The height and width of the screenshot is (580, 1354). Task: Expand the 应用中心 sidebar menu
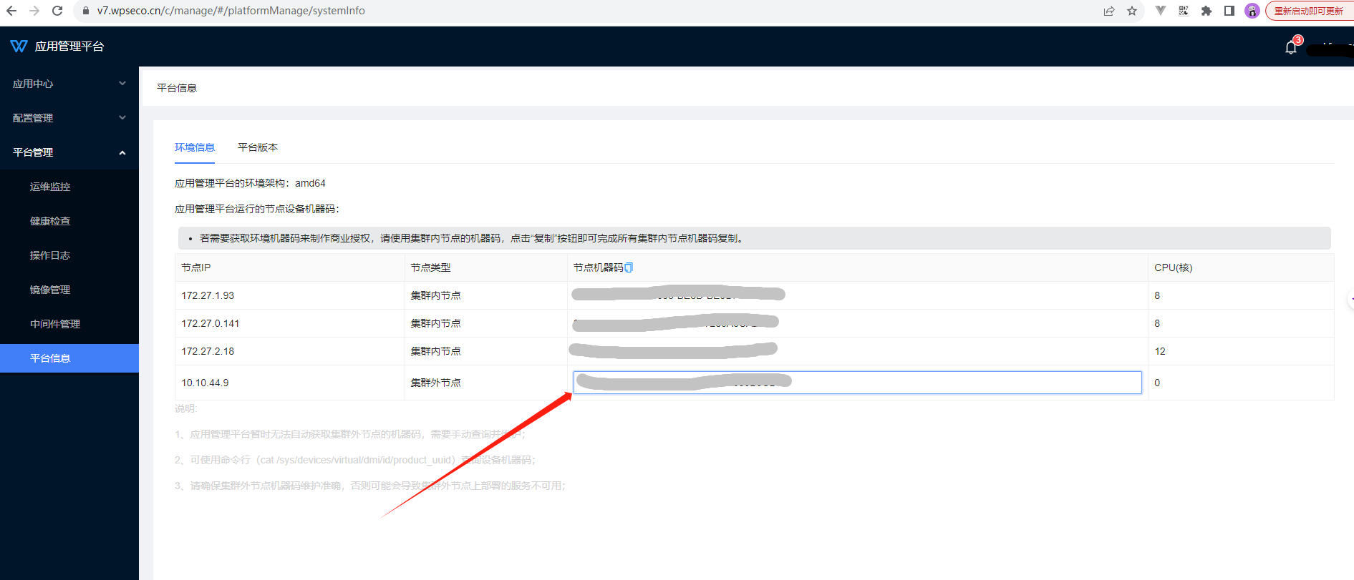coord(69,84)
